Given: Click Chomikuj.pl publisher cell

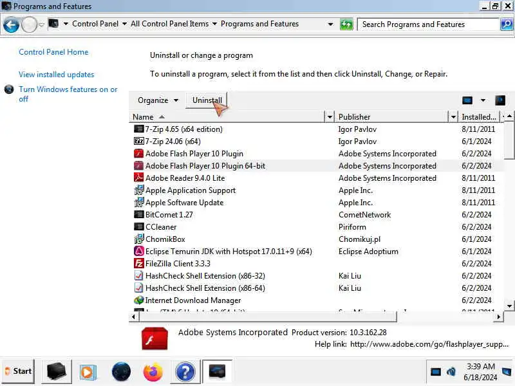Looking at the screenshot, I should (359, 239).
